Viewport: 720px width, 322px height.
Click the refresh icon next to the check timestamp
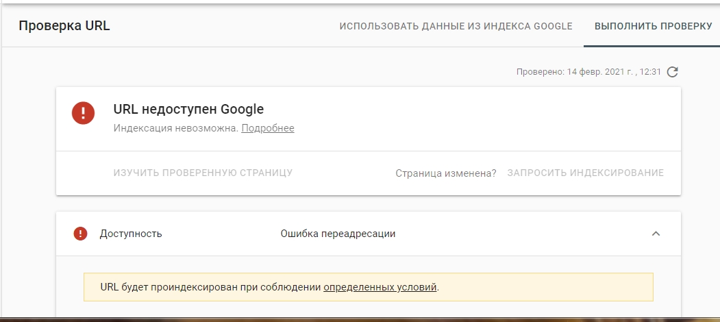[673, 72]
